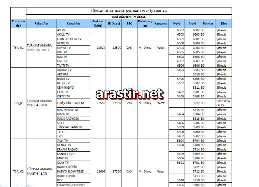Screen dimensions: 259x187
Task: Select the frequency value '12605'
Action: 101,172
